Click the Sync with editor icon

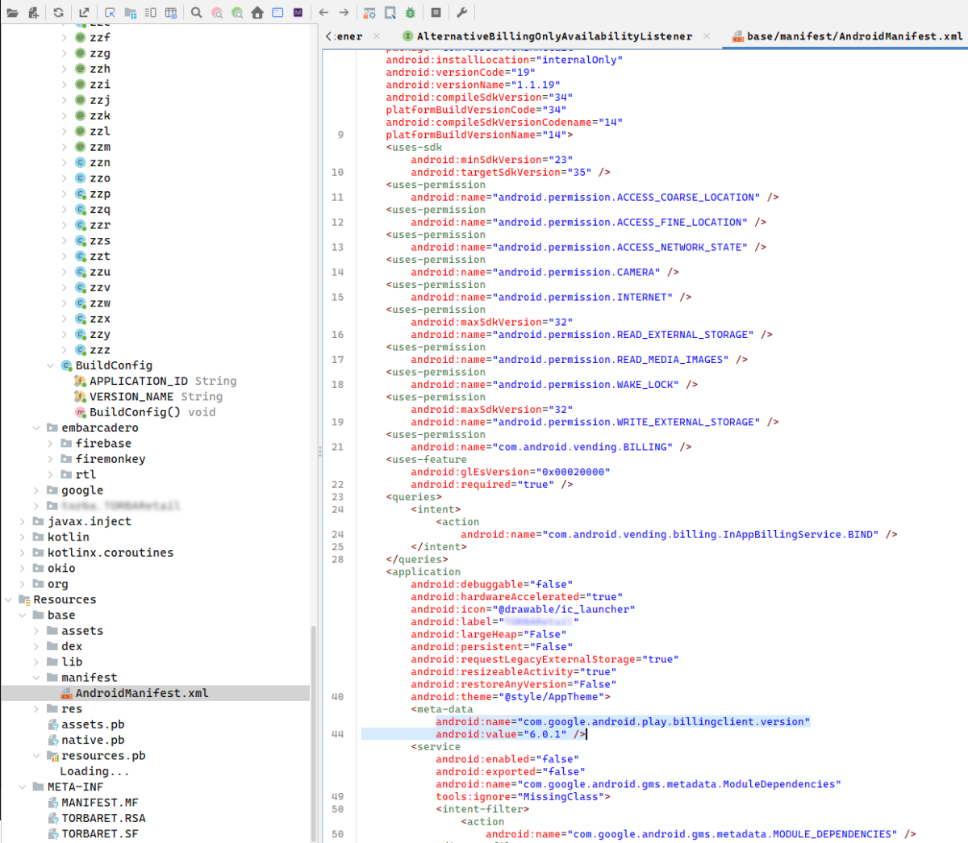[x=110, y=13]
